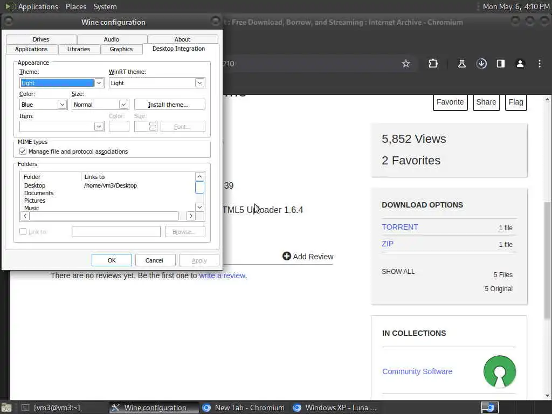Viewport: 552px width, 414px height.
Task: Select the Music folder row
Action: tap(107, 208)
